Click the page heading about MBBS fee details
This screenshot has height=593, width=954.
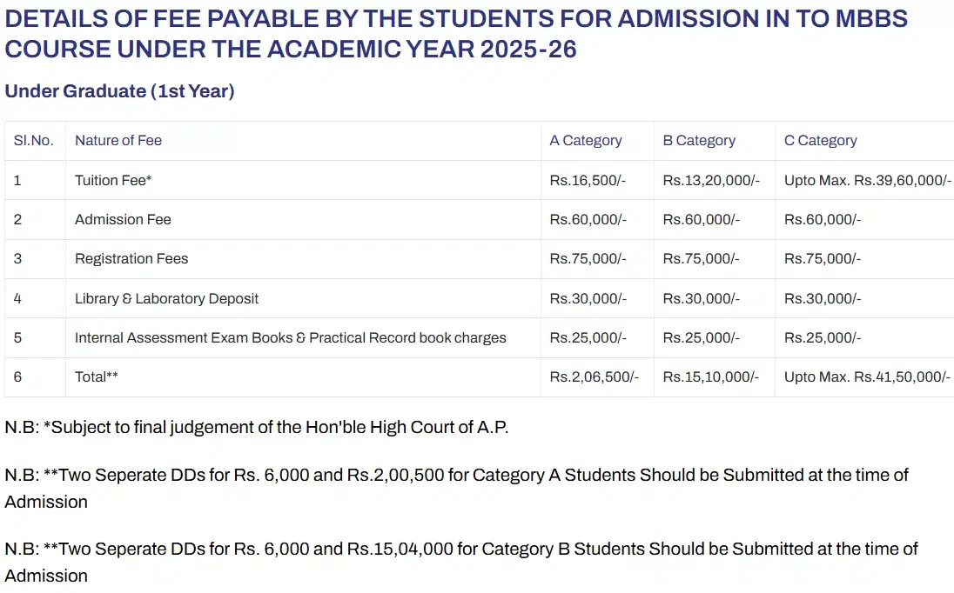456,33
